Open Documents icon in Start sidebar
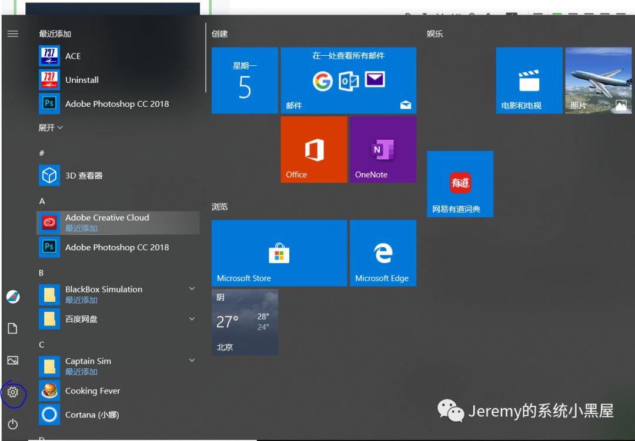Screen dimensions: 635x441 (x=12, y=328)
